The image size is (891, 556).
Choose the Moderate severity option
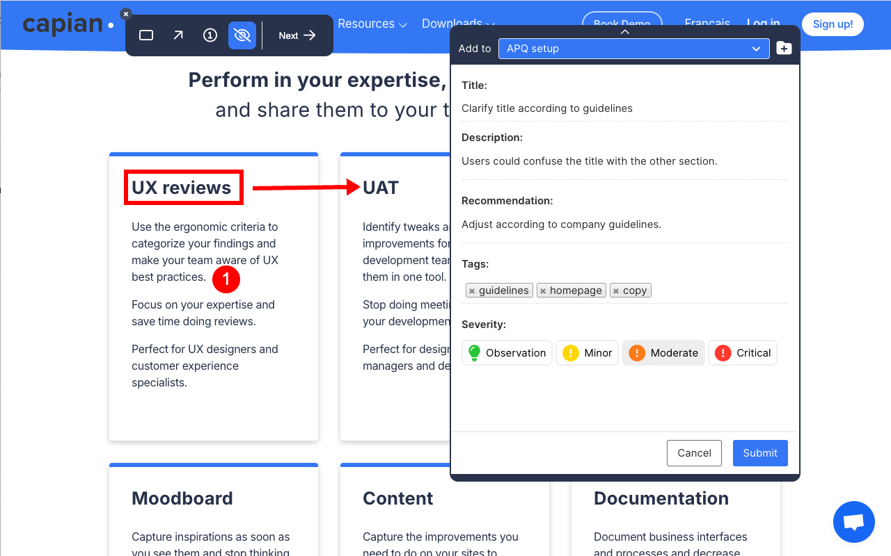(x=664, y=353)
